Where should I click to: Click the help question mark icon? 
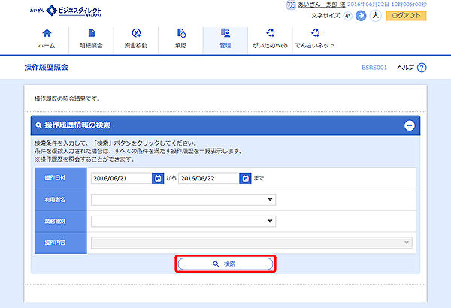pyautogui.click(x=422, y=68)
